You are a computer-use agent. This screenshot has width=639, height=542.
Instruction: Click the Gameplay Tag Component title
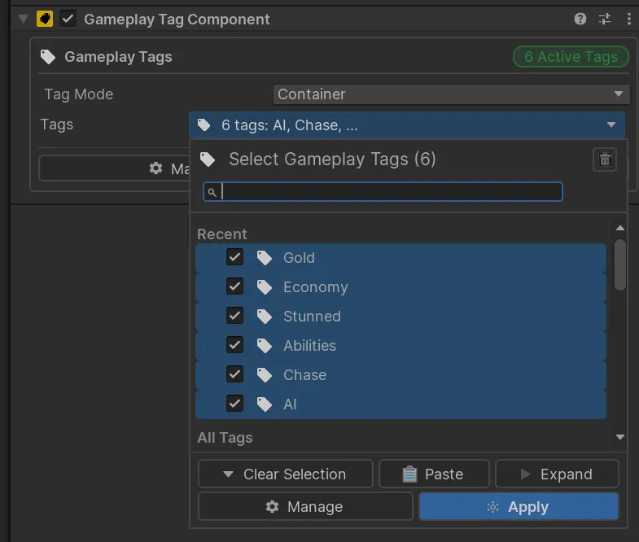177,20
